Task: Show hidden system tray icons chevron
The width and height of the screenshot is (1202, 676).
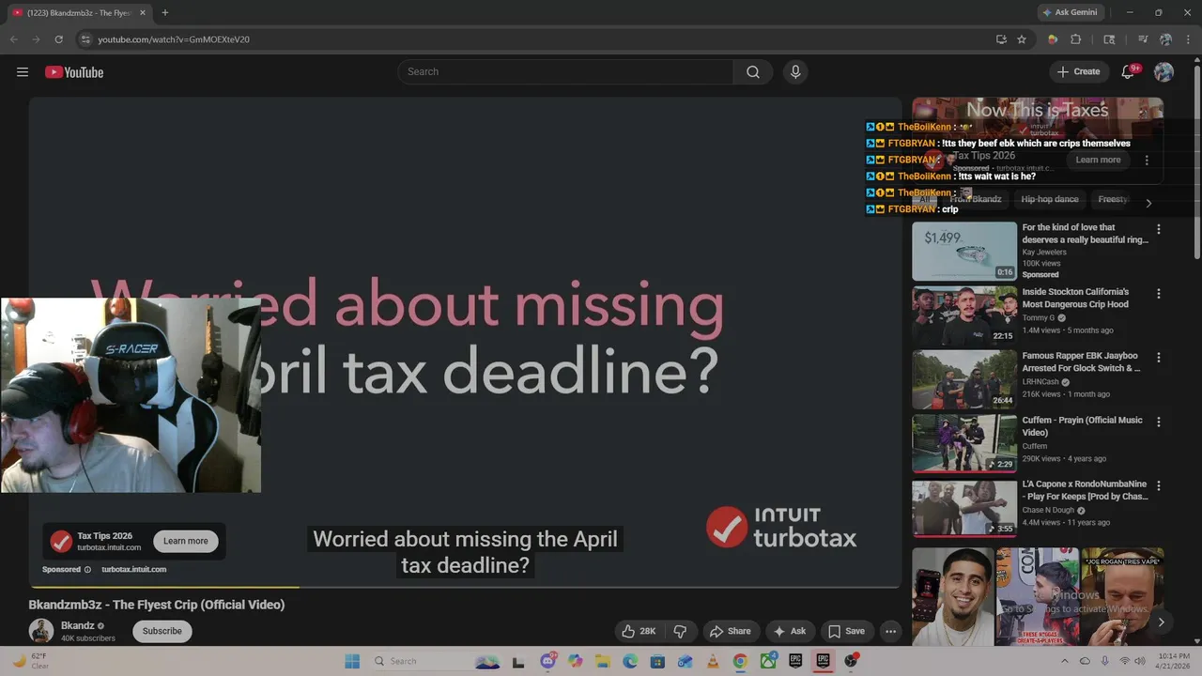Action: click(1064, 661)
